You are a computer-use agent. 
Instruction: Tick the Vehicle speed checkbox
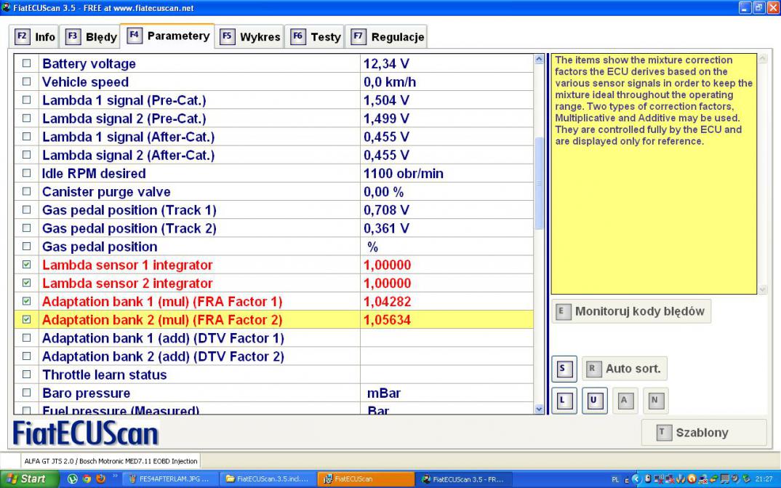point(27,82)
